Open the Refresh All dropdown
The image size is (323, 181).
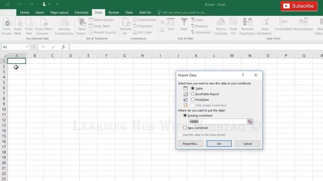[x=126, y=31]
